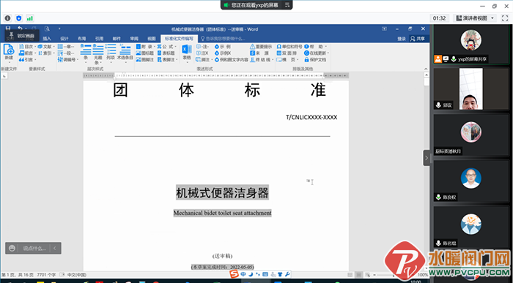Click the green network signal icon

30,18
